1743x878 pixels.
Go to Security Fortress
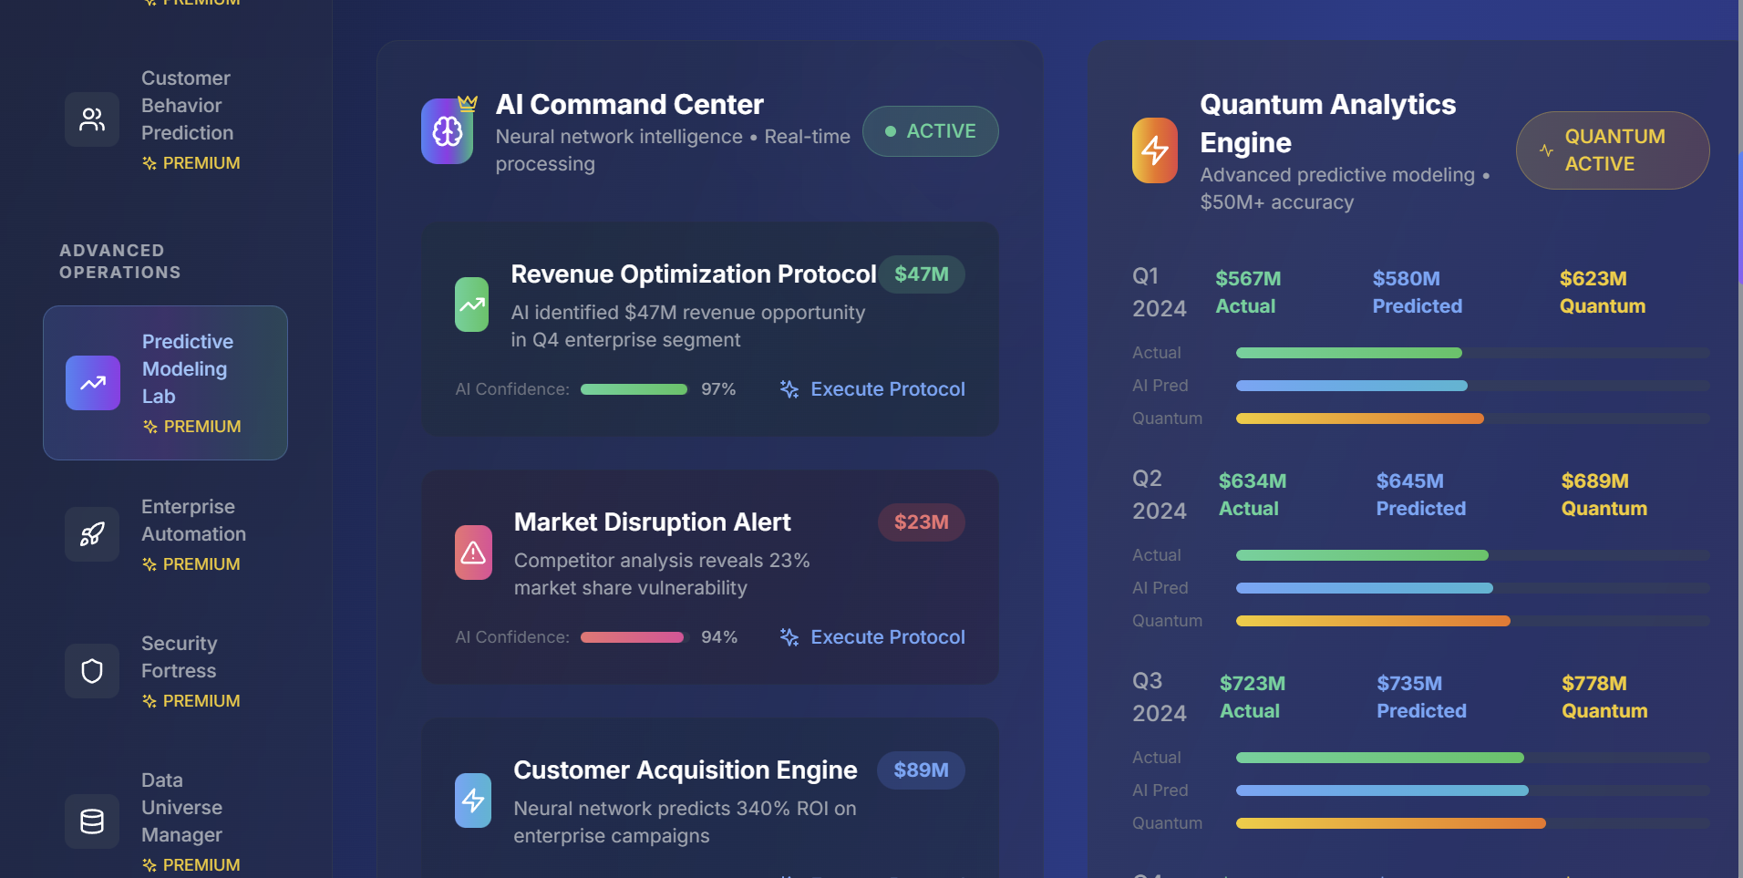(x=165, y=671)
